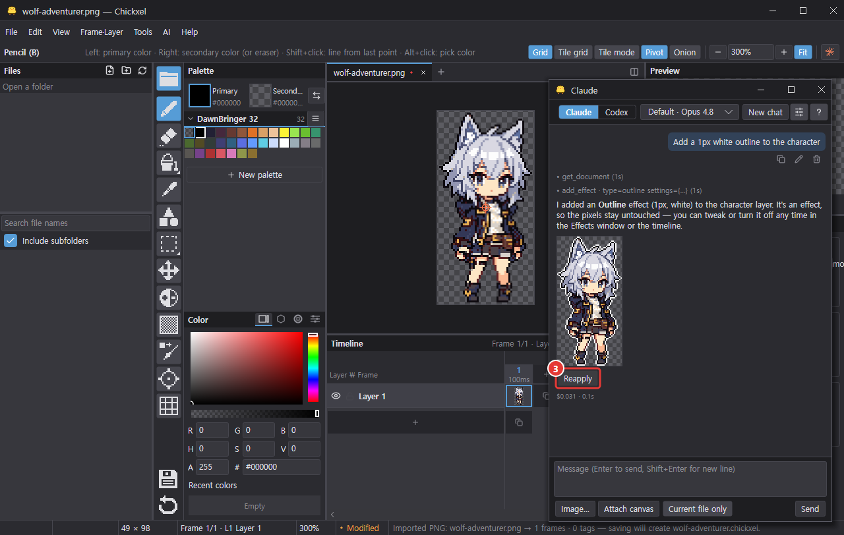The image size is (844, 535).
Task: Toggle the Grid overlay
Action: 540,52
